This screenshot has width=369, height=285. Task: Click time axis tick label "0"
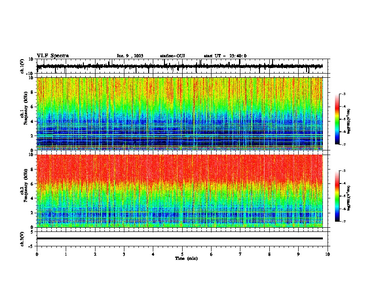point(37,254)
